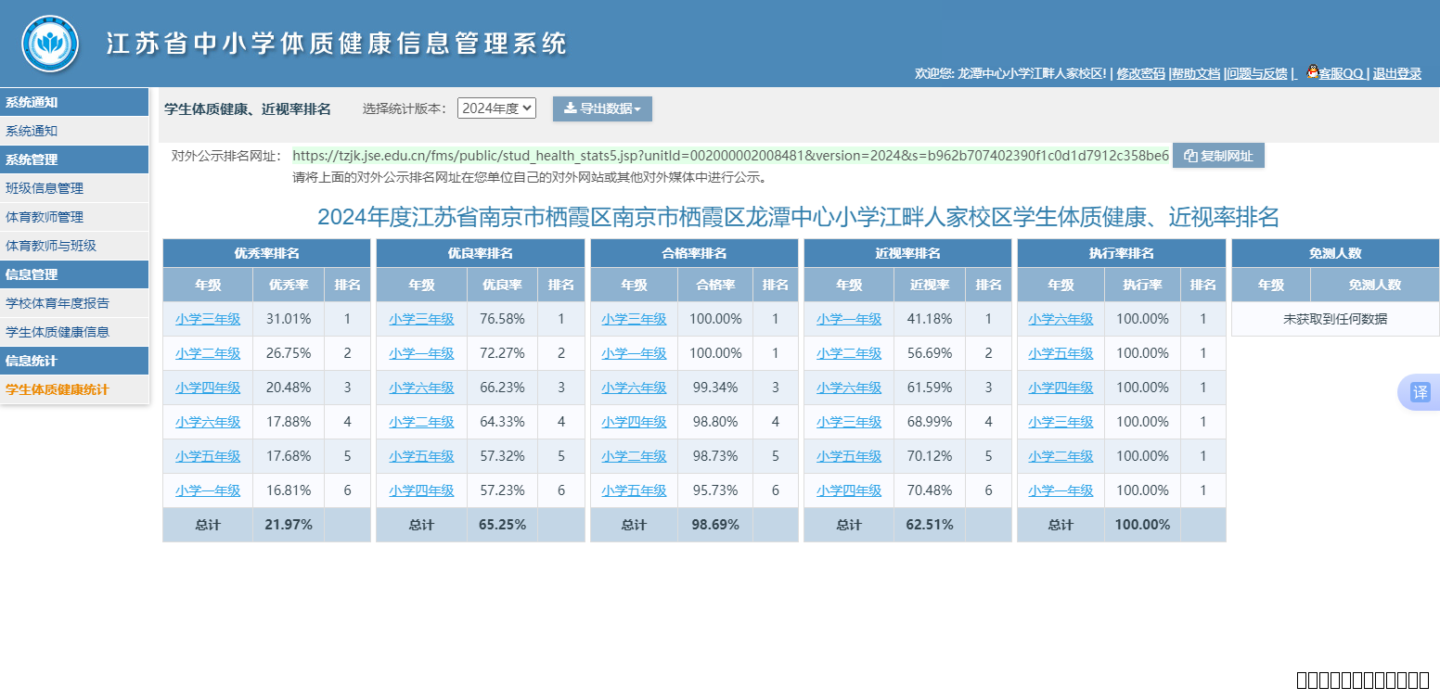Open 系统通知 menu item under notifications

coord(74,131)
